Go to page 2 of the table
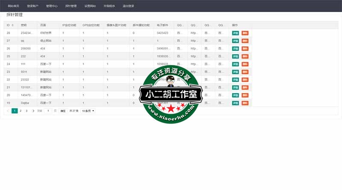Viewport: 342px width, 190px height. tap(21, 111)
